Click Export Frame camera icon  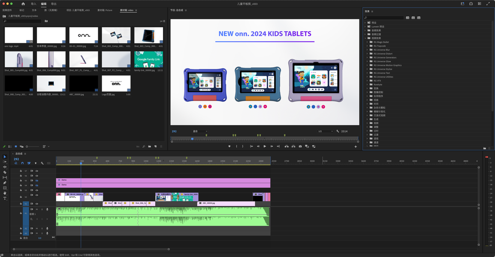[300, 146]
